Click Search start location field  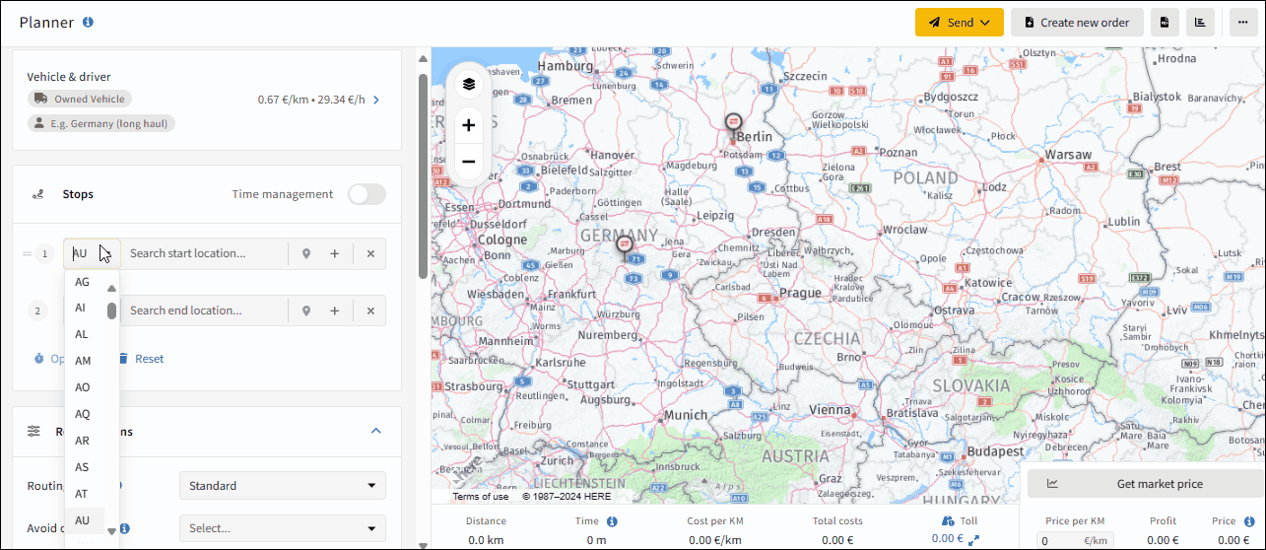coord(205,253)
